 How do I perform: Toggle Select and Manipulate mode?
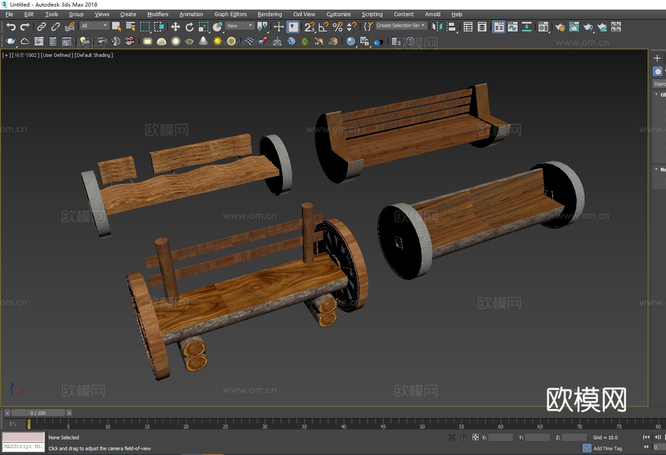click(279, 27)
